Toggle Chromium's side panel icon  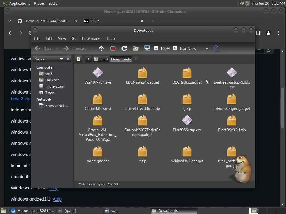[258, 33]
